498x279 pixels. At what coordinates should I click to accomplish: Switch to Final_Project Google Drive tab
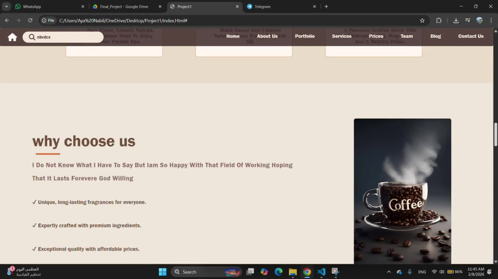[127, 6]
